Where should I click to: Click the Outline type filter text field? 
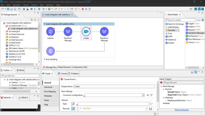pyautogui.click(x=20, y=76)
